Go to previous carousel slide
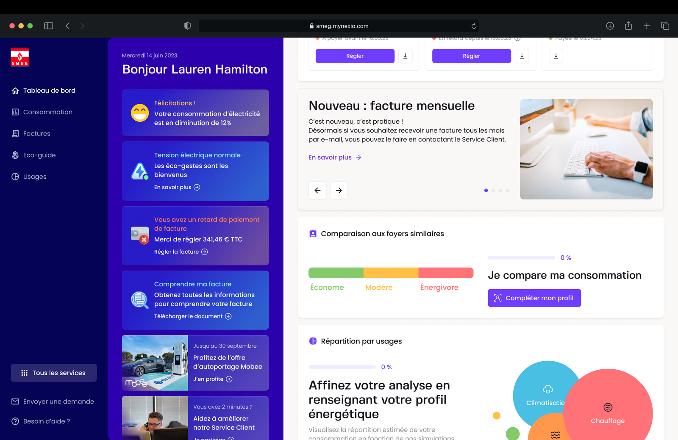The height and width of the screenshot is (440, 678). (317, 191)
